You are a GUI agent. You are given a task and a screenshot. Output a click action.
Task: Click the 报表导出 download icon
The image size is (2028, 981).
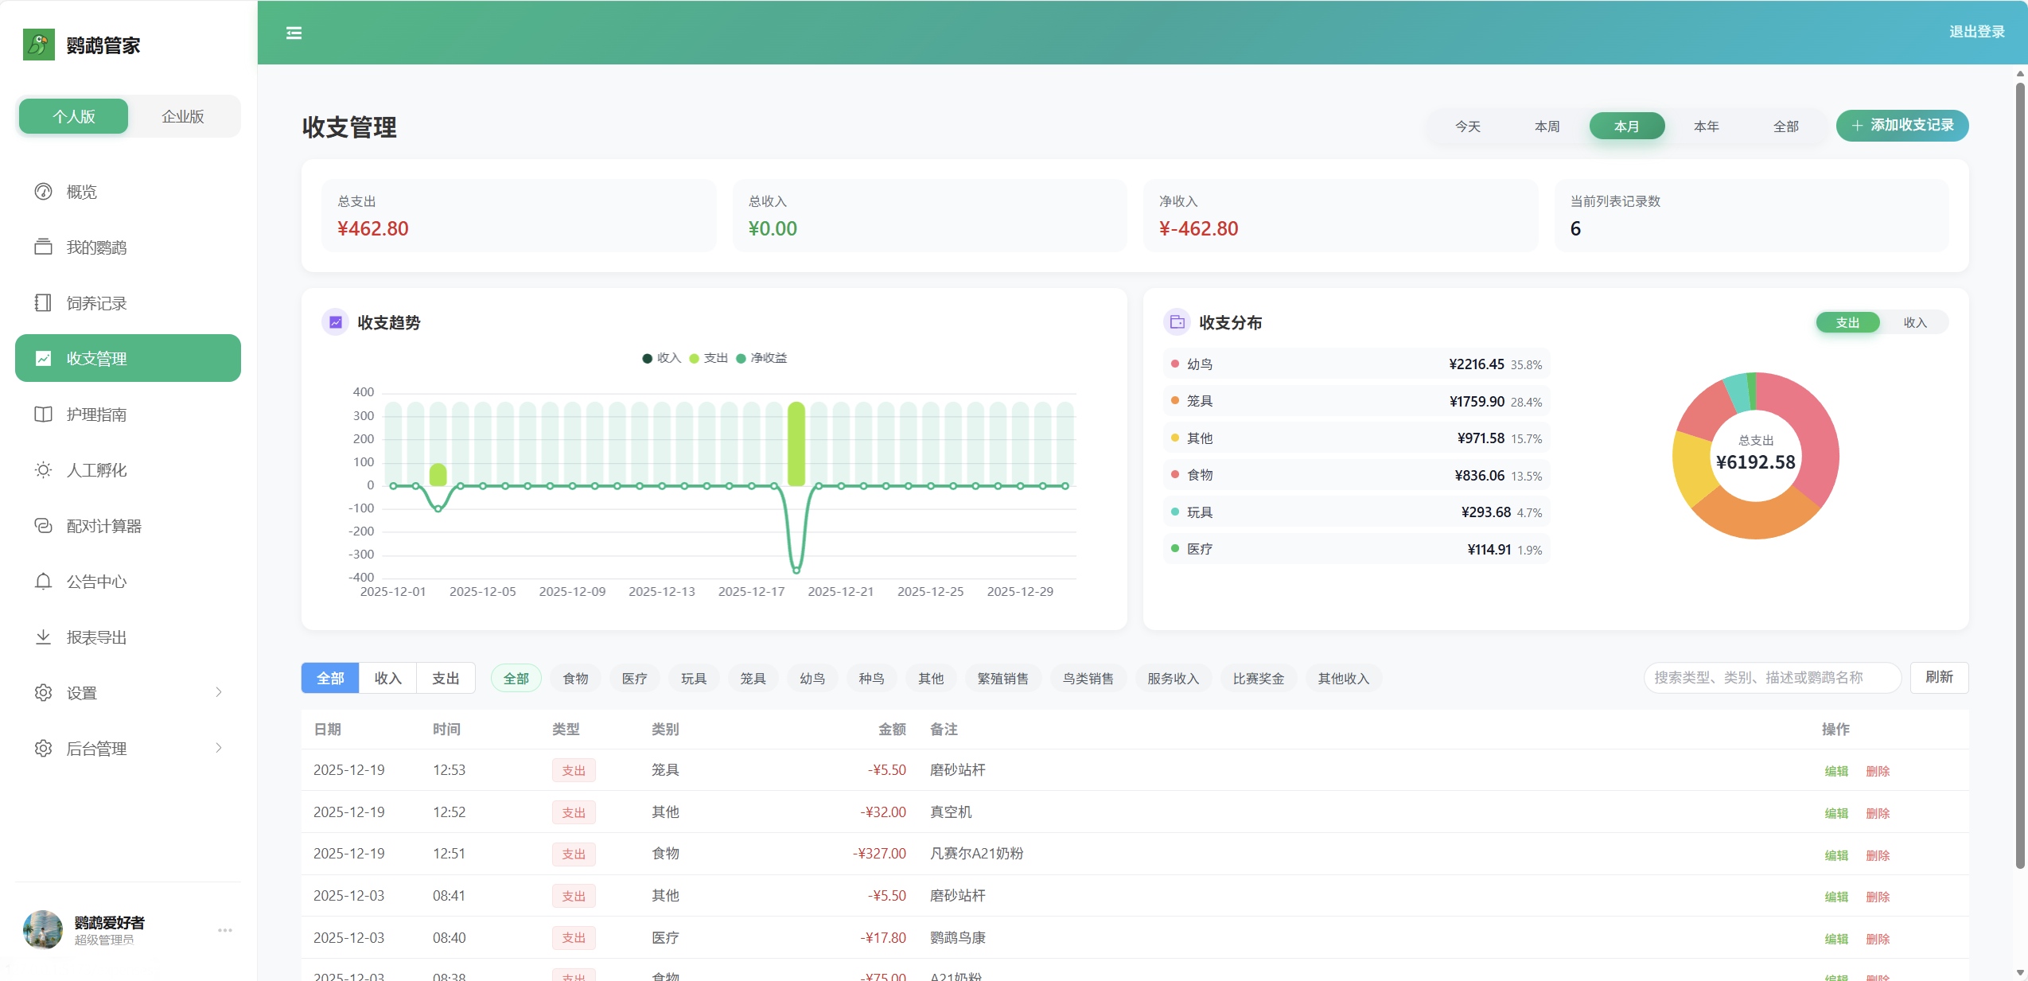pyautogui.click(x=43, y=637)
